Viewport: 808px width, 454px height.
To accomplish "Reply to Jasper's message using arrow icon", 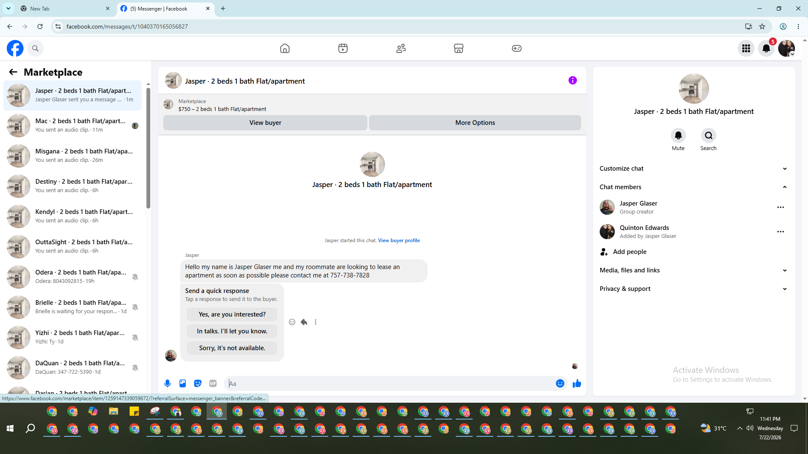I will click(x=304, y=322).
